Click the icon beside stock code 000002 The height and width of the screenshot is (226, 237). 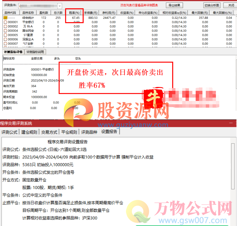(x=5, y=26)
